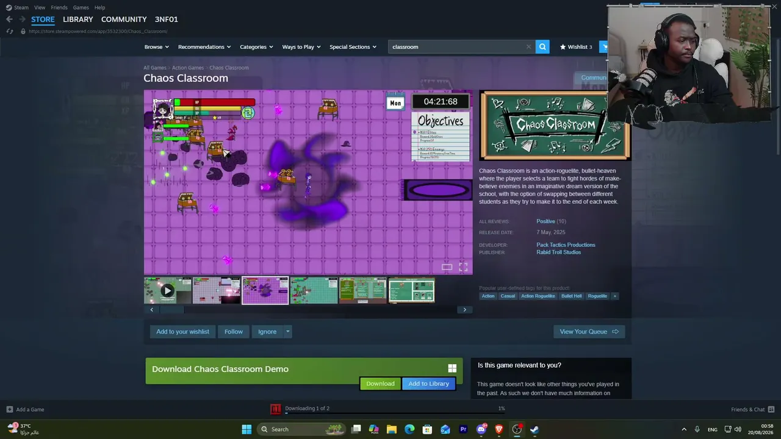
Task: Open Premiere Pro from the taskbar
Action: coord(463,429)
